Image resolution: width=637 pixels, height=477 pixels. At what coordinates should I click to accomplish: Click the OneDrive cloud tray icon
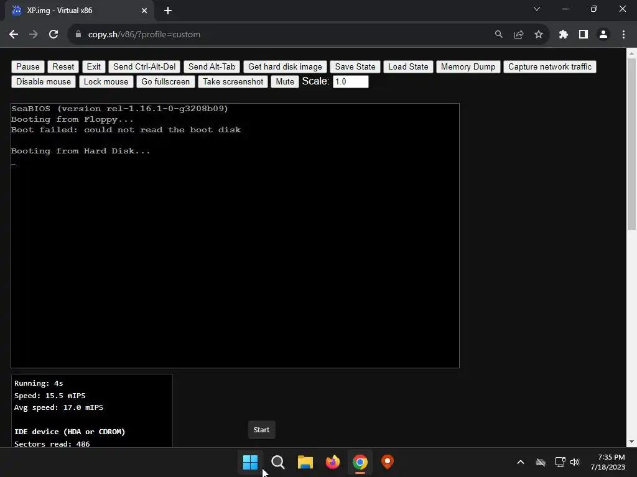click(x=541, y=462)
